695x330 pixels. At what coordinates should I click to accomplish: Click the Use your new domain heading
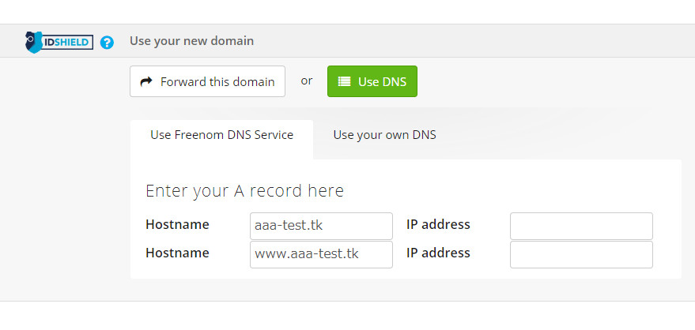point(192,40)
